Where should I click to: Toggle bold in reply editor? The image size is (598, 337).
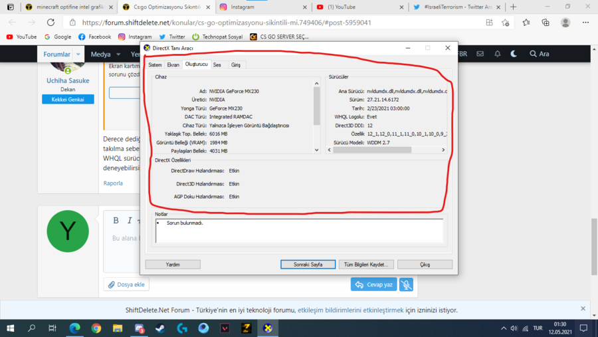click(x=116, y=220)
